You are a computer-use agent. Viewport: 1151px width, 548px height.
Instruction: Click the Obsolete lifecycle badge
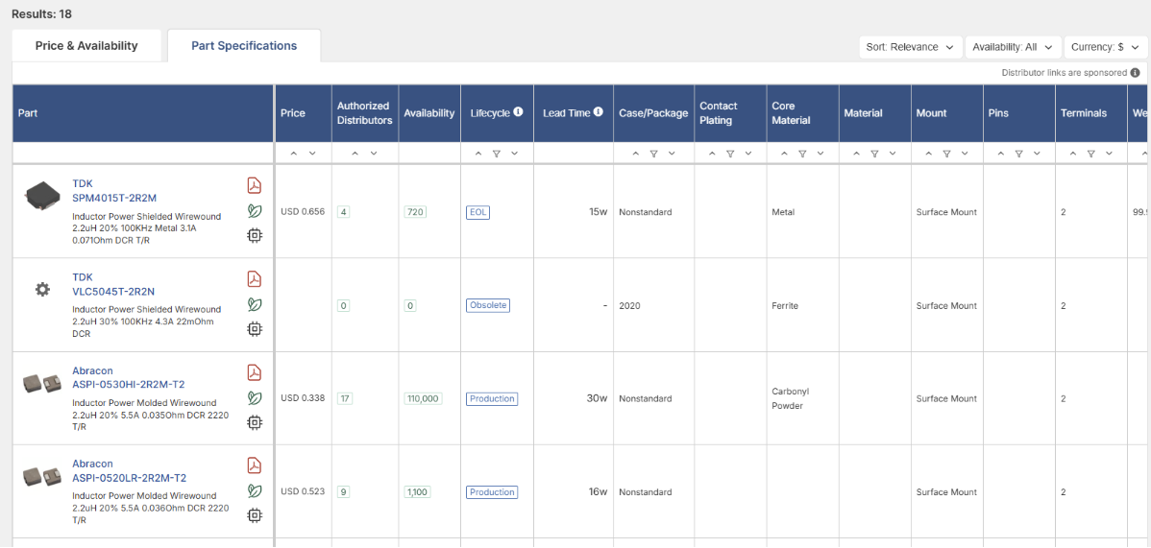point(488,305)
